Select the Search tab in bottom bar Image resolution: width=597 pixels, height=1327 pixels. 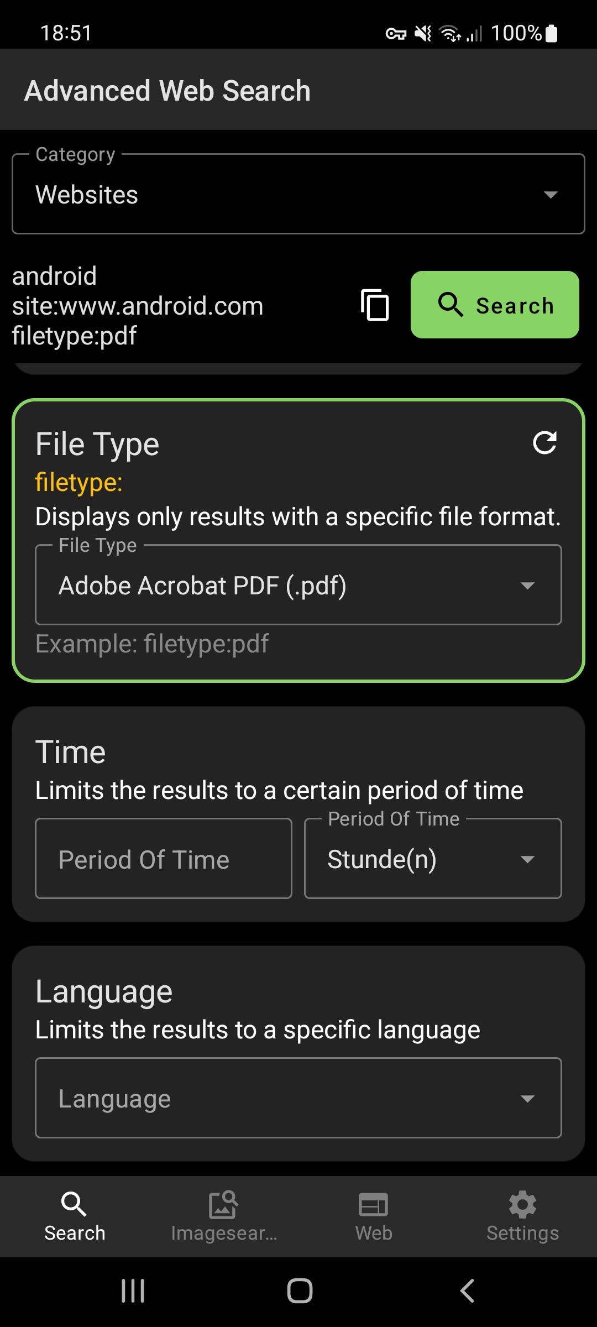(x=75, y=1216)
